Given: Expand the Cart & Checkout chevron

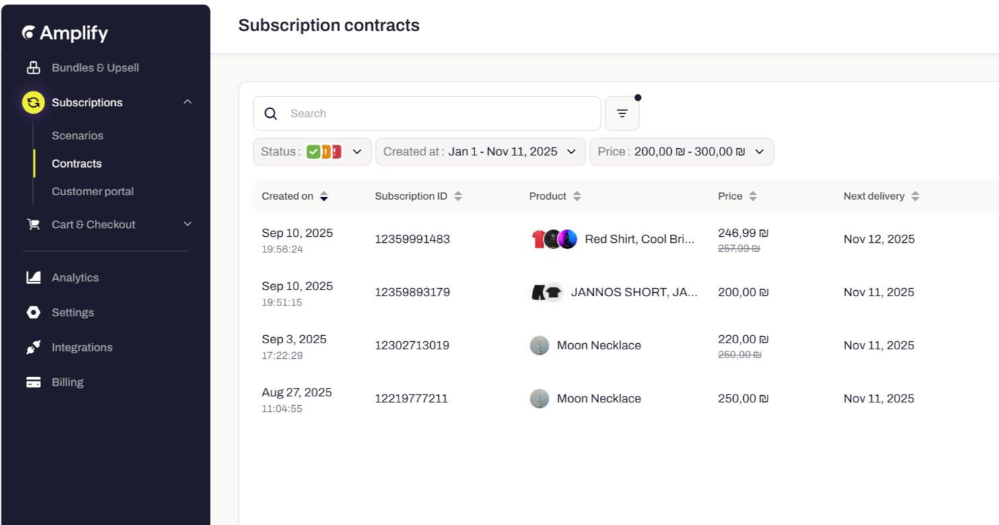Looking at the screenshot, I should pos(188,224).
